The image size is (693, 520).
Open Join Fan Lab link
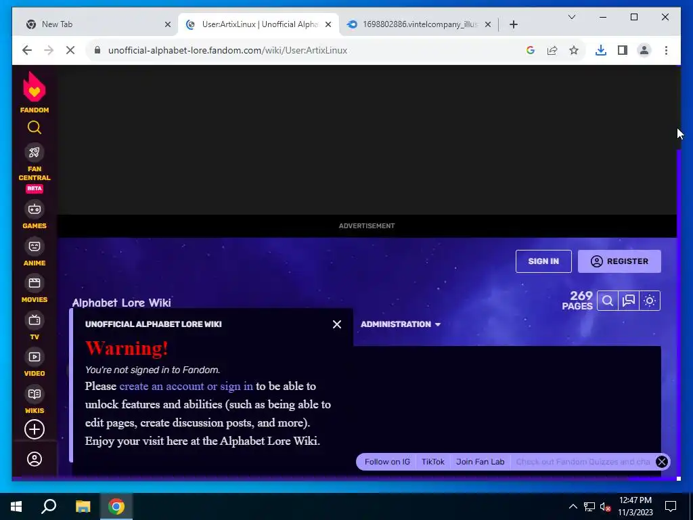pyautogui.click(x=480, y=462)
